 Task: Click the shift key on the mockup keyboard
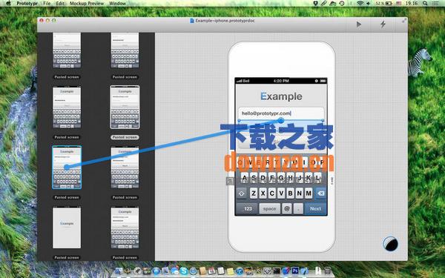(242, 193)
